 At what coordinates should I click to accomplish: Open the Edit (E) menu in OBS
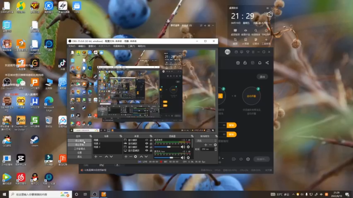tap(82, 46)
